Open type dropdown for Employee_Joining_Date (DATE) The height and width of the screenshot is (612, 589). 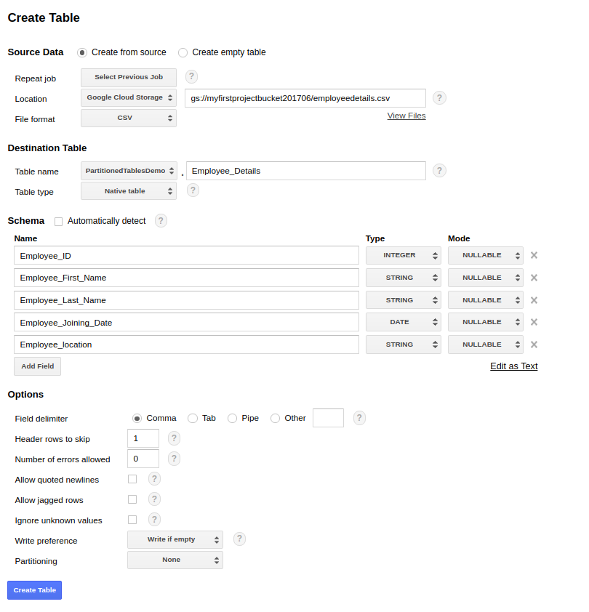[x=404, y=322]
